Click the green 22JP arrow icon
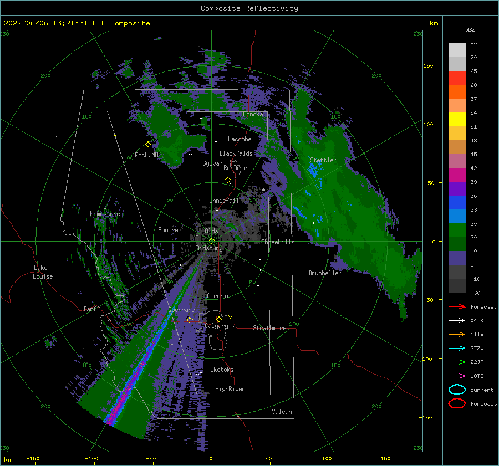 (x=457, y=362)
